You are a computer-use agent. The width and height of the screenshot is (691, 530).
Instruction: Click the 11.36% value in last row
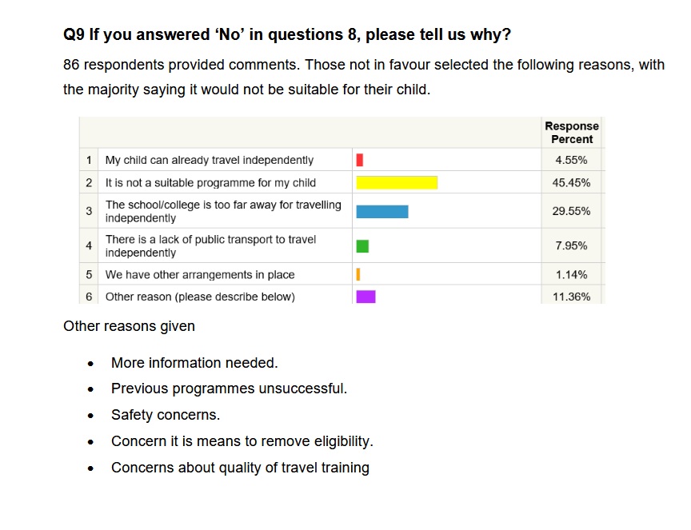pyautogui.click(x=571, y=297)
